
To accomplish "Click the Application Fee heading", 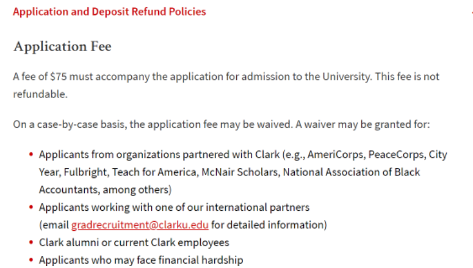I will (x=62, y=46).
